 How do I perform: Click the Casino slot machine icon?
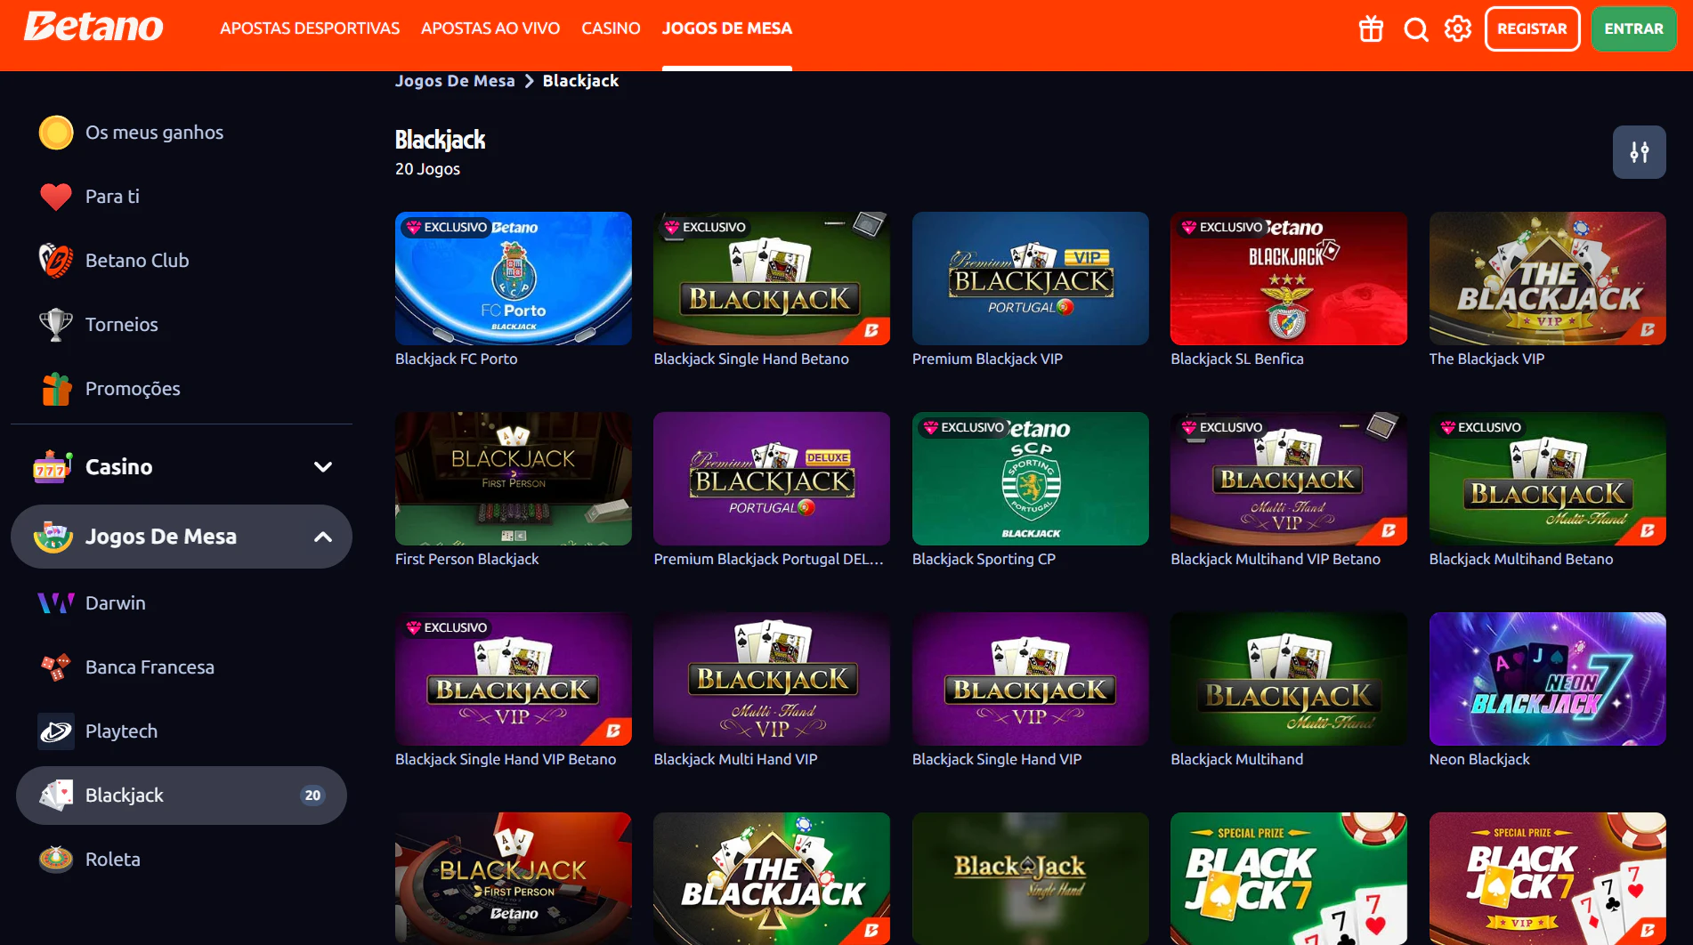point(53,467)
